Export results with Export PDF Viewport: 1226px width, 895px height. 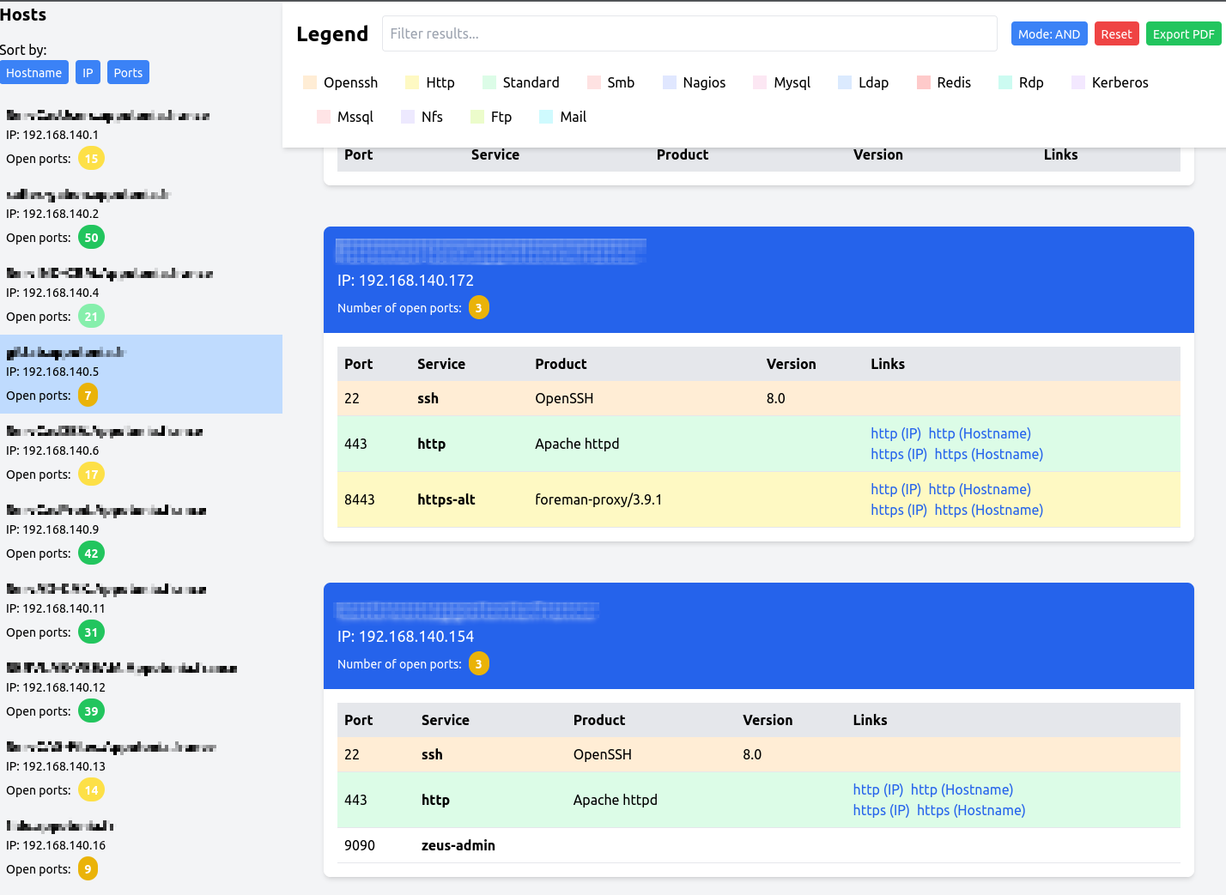click(1183, 33)
